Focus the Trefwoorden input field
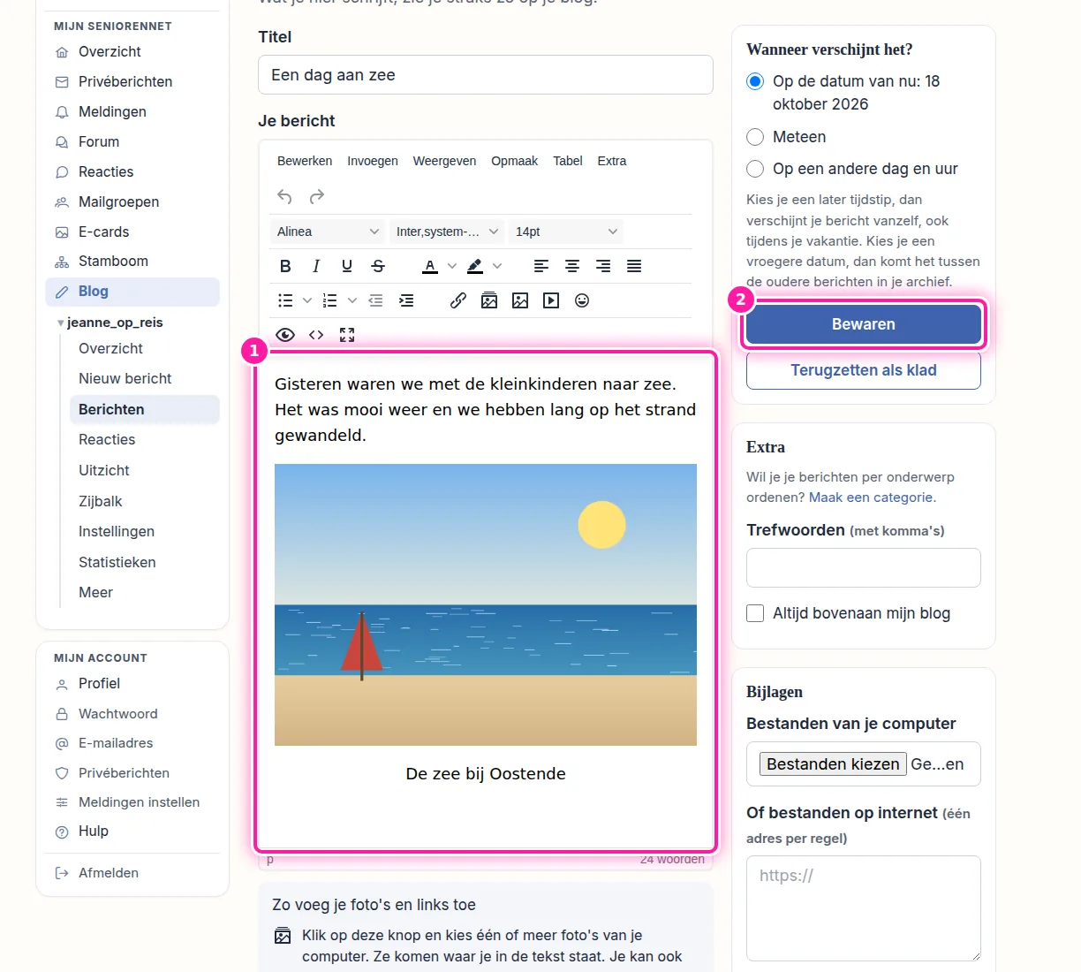Screen dimensions: 1081x972 [x=864, y=567]
